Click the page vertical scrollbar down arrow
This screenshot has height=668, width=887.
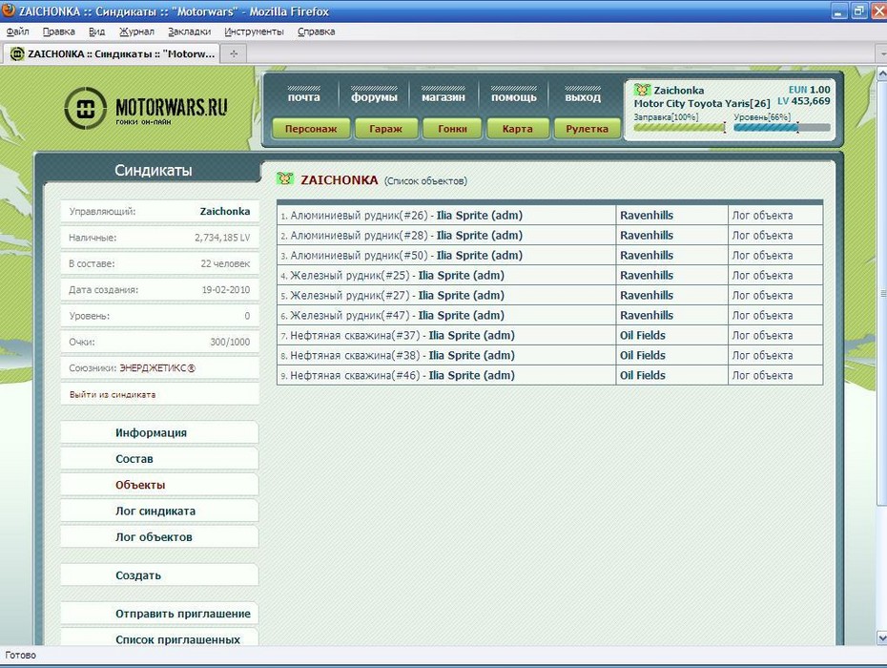[881, 638]
